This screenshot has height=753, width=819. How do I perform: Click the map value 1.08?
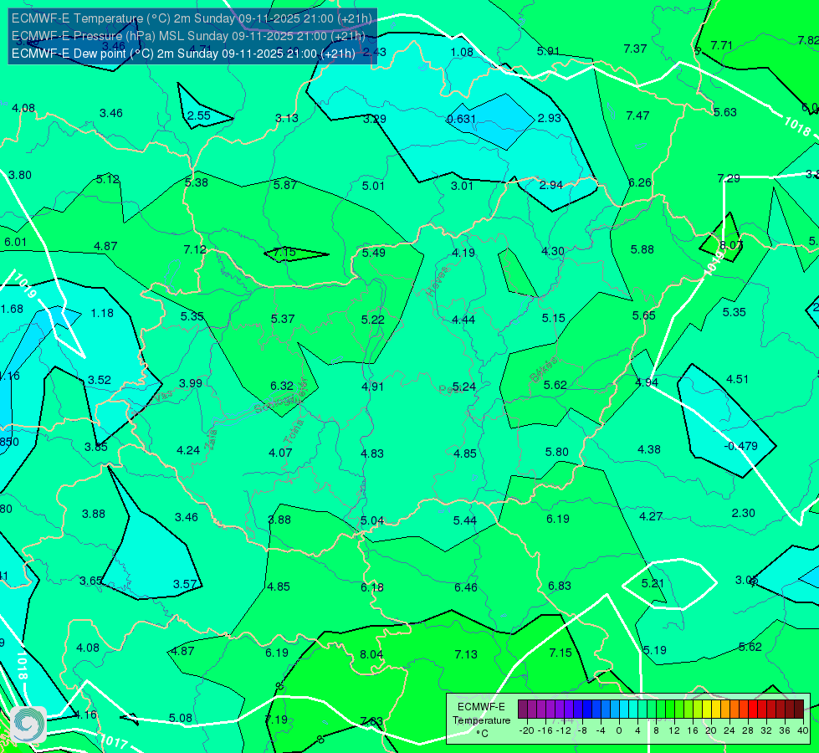click(x=463, y=52)
